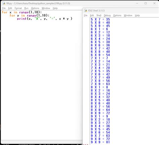Click the Python icon in 99.py title bar
This screenshot has width=159, height=145.
click(x=4, y=3)
